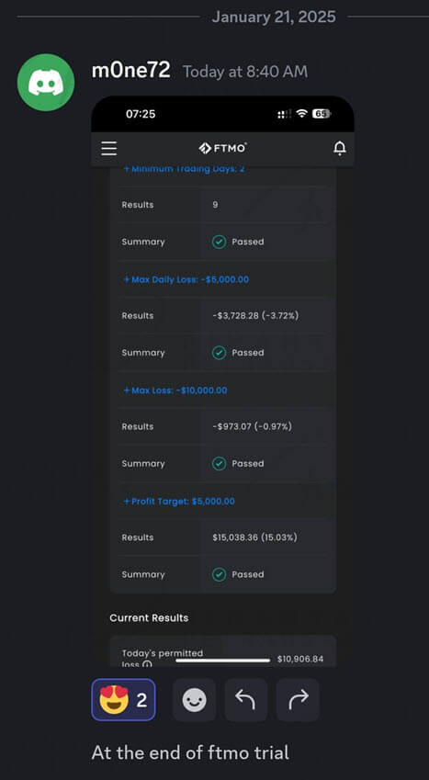This screenshot has height=780, width=429.
Task: Expand the Minimum Trading Days section
Action: 184,169
